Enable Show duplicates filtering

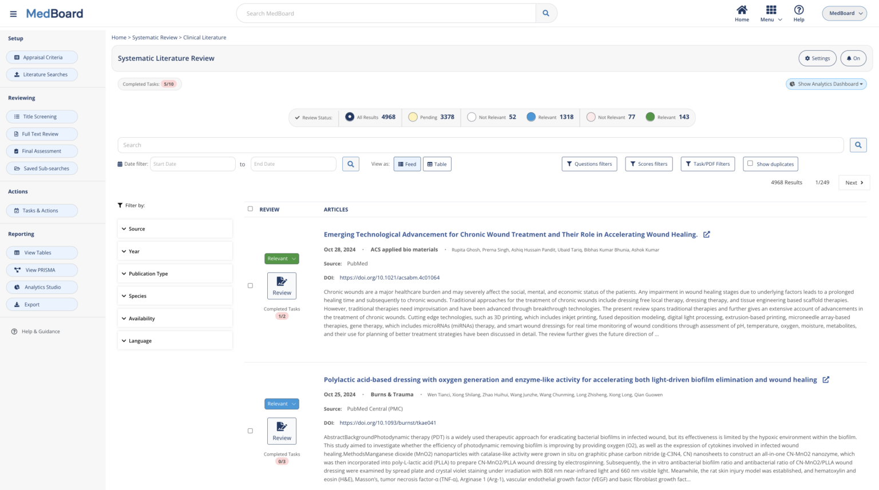click(750, 164)
